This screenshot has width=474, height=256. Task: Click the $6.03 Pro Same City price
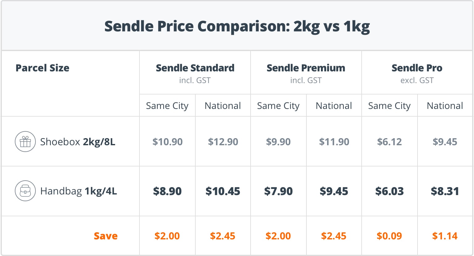(x=389, y=191)
